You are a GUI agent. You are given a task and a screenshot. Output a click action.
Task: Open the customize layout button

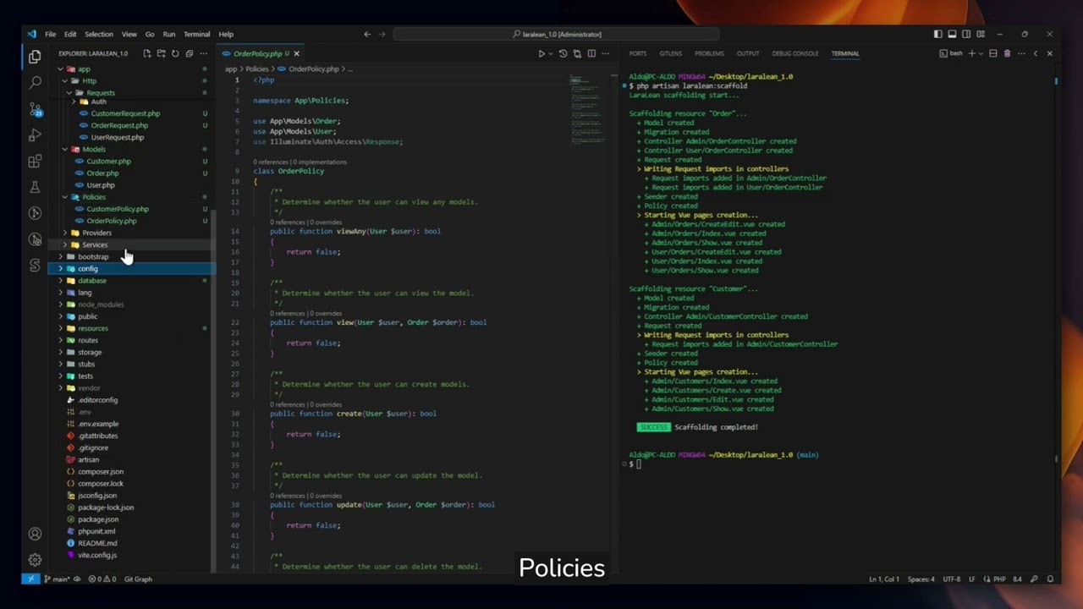979,35
